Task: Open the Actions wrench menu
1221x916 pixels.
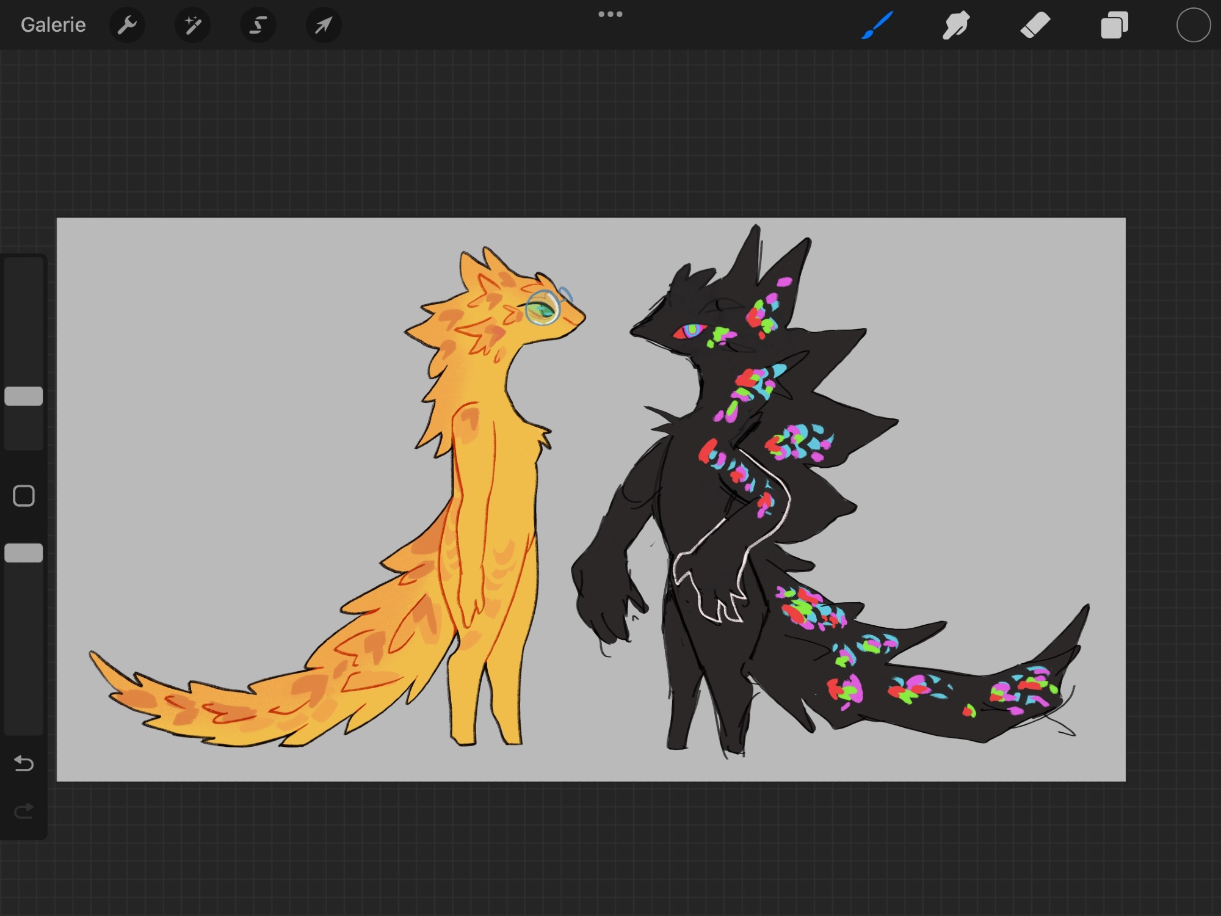Action: tap(127, 25)
